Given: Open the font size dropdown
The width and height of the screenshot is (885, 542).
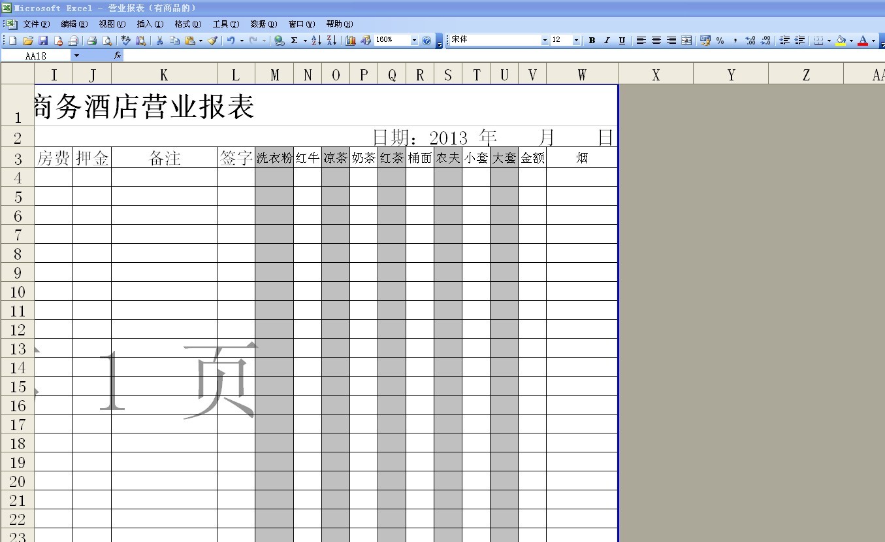Looking at the screenshot, I should [x=575, y=40].
